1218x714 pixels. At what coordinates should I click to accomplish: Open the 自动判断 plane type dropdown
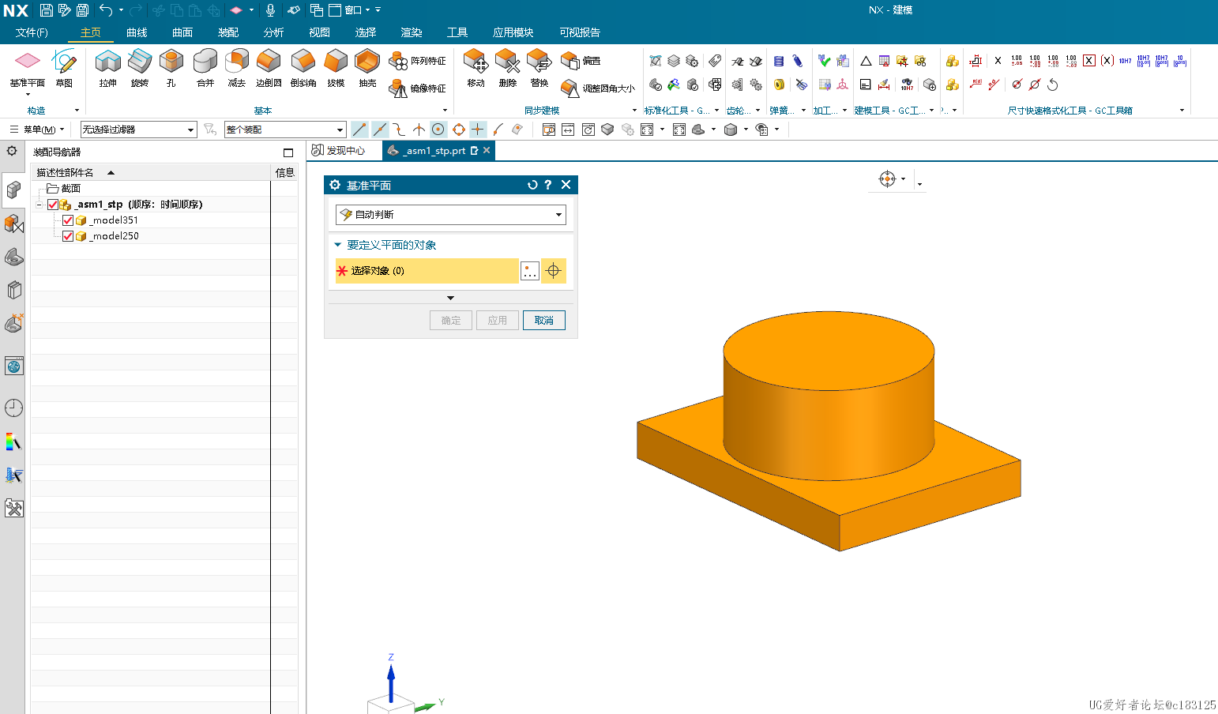point(451,215)
